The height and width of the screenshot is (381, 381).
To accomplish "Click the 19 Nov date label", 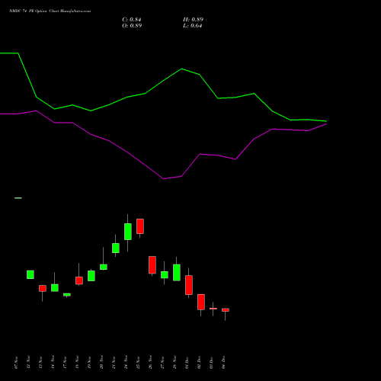I will pos(90,363).
